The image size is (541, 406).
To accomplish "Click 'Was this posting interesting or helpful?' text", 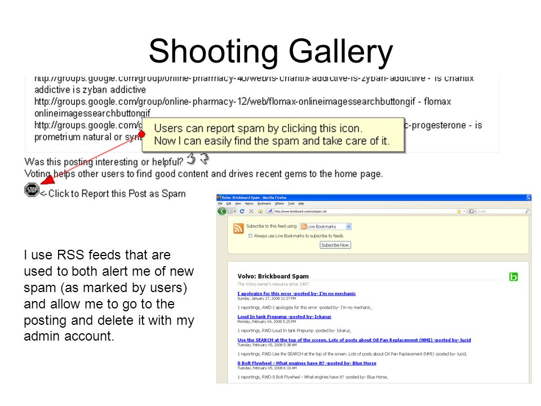I will point(104,162).
